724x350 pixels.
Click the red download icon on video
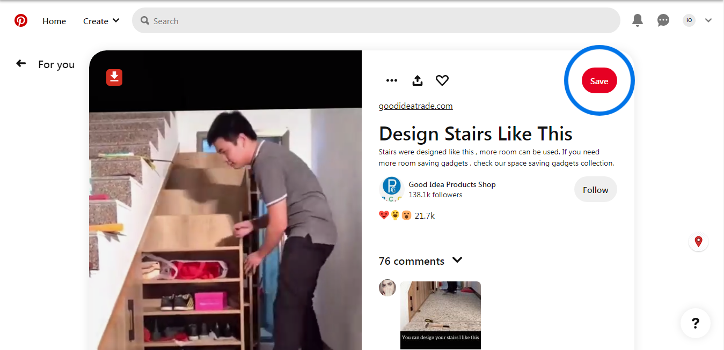[114, 77]
